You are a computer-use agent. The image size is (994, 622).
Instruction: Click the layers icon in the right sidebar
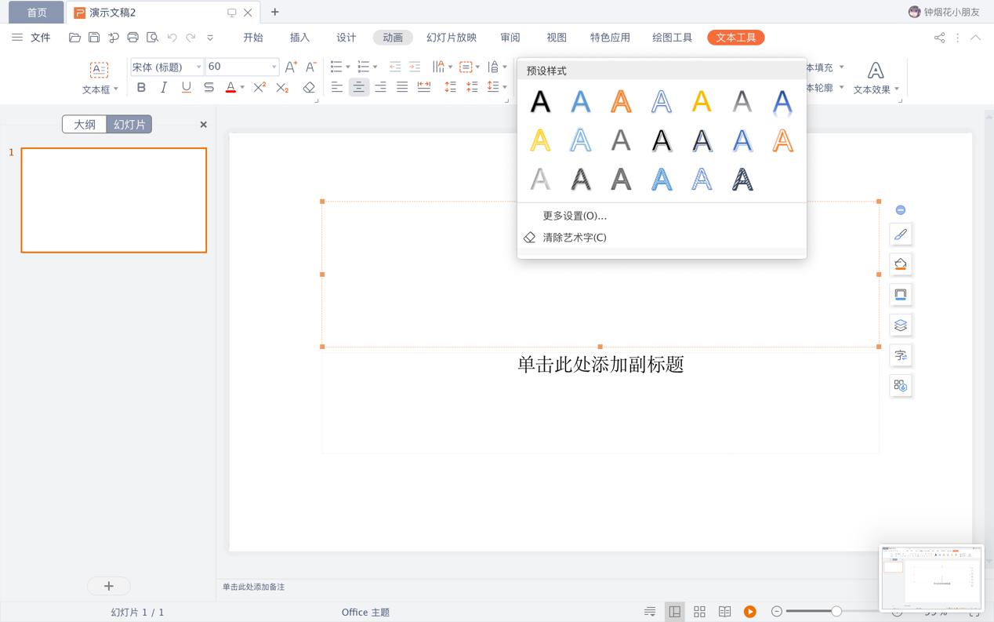point(901,325)
